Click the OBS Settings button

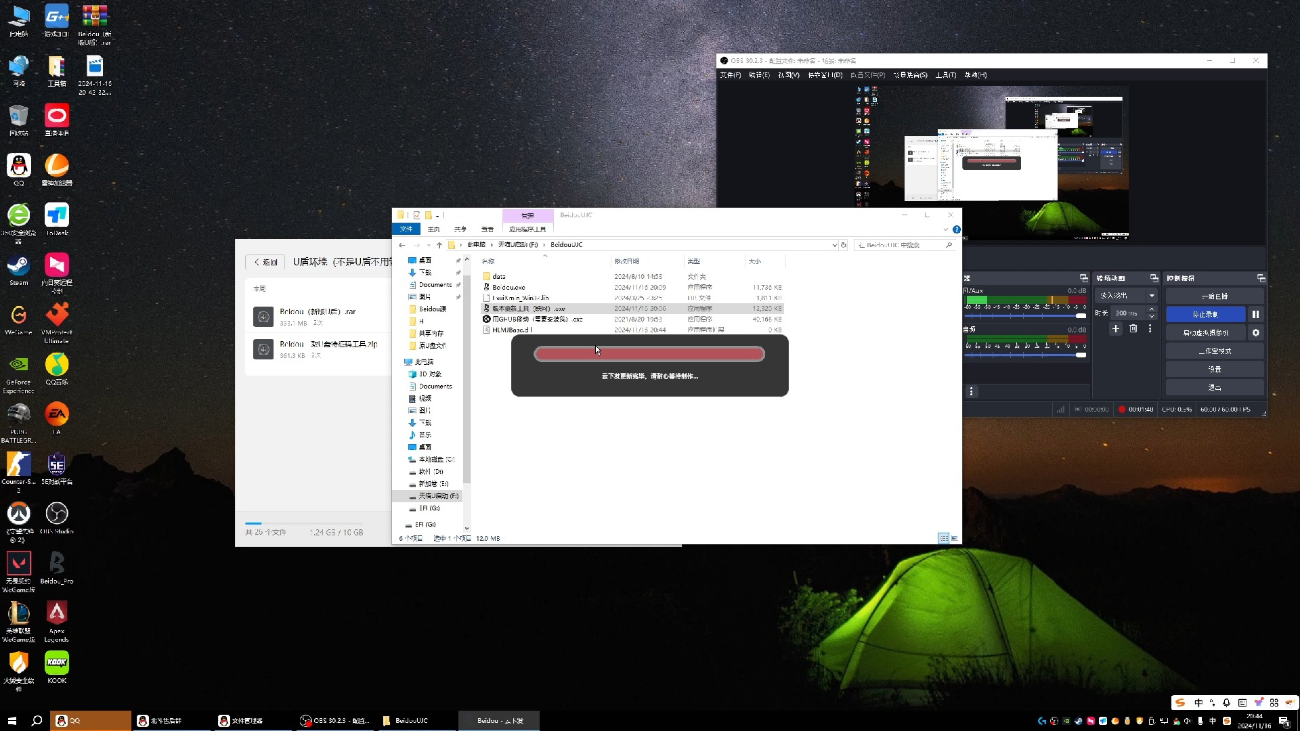1214,370
